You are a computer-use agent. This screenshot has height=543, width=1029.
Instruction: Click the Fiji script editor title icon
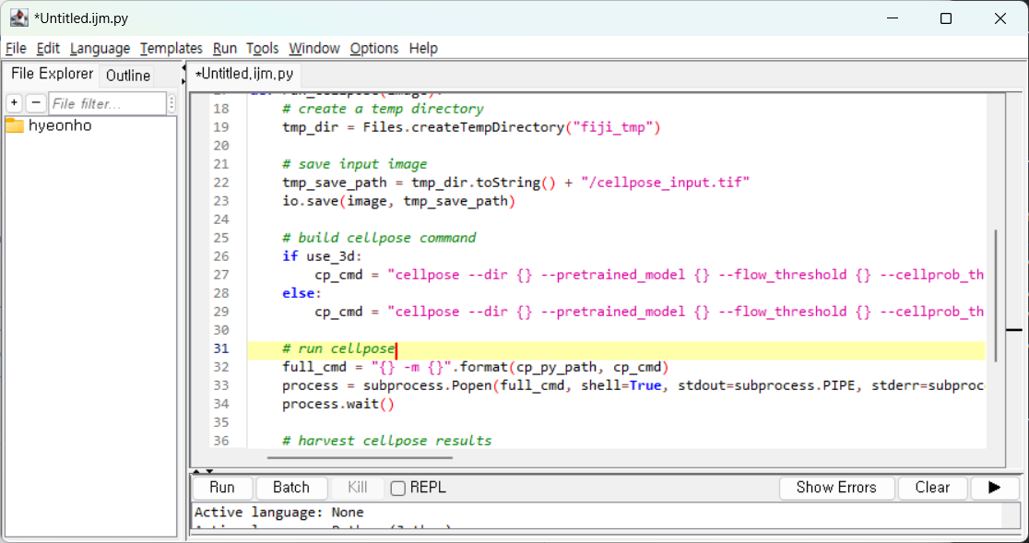coord(19,18)
